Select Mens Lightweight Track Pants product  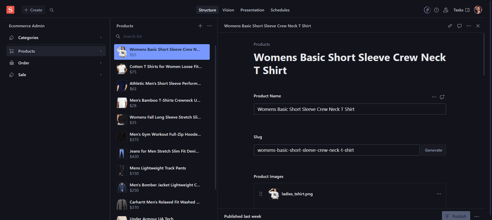tap(162, 171)
